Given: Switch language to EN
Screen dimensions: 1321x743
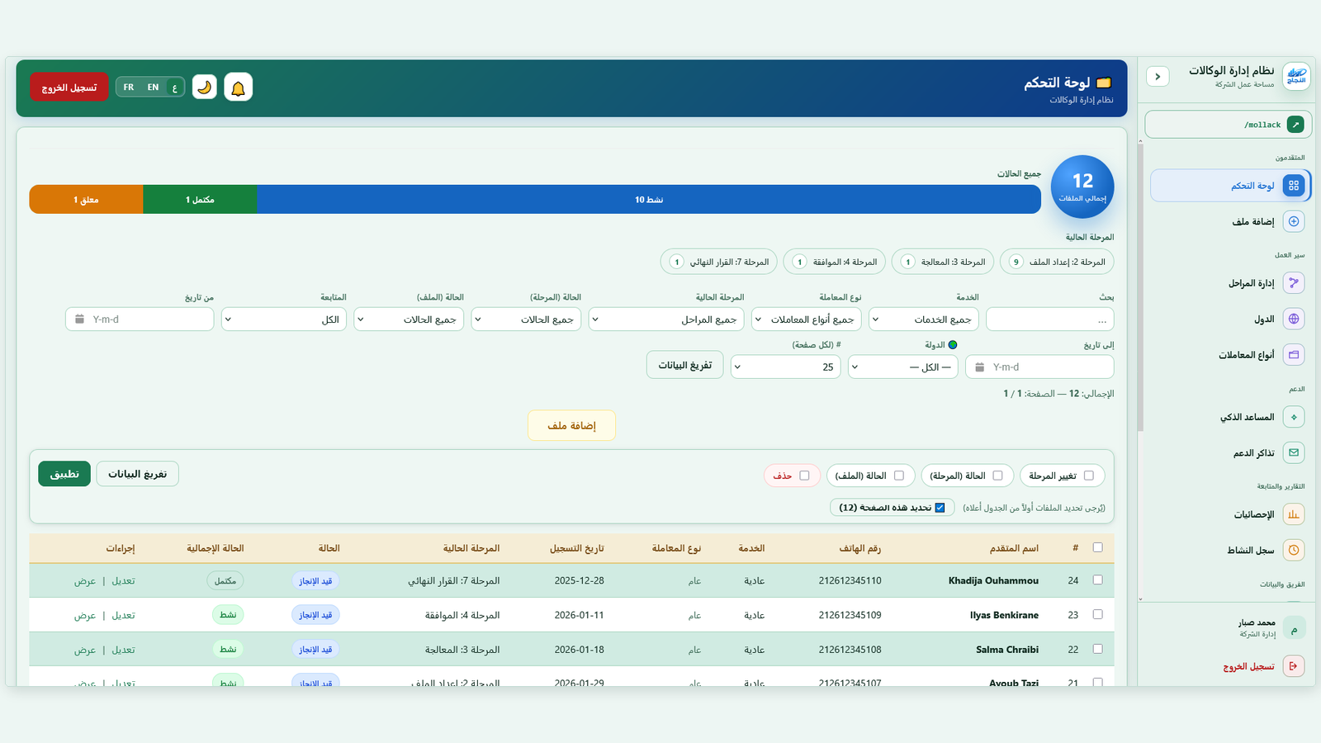Looking at the screenshot, I should pyautogui.click(x=153, y=87).
